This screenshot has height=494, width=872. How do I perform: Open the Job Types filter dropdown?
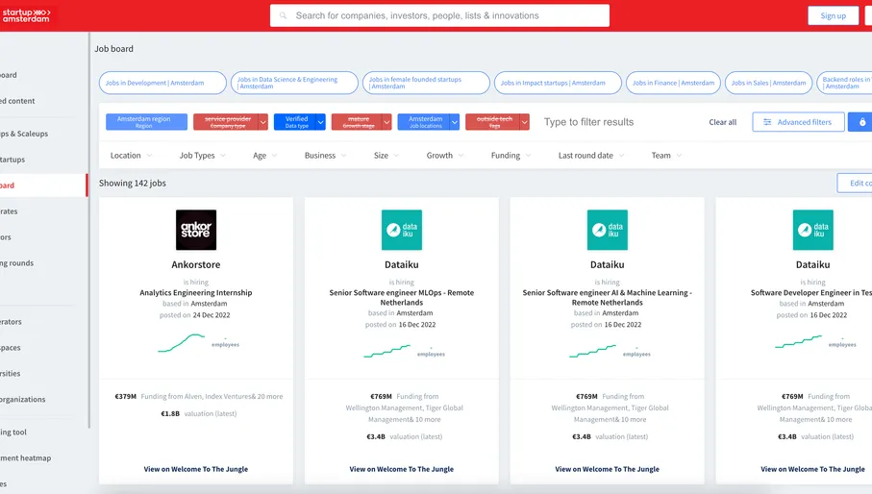point(203,156)
